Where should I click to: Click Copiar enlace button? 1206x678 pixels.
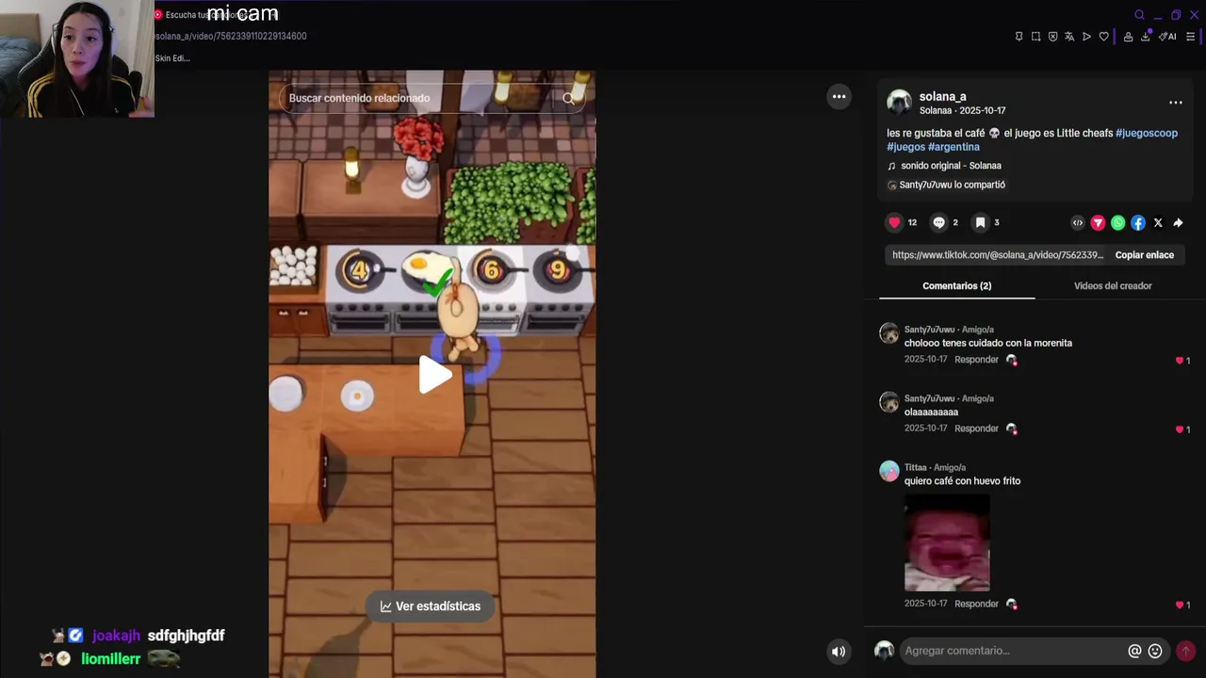(1144, 255)
